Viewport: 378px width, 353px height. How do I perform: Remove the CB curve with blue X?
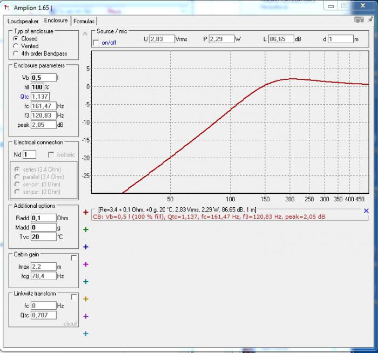coord(366,211)
